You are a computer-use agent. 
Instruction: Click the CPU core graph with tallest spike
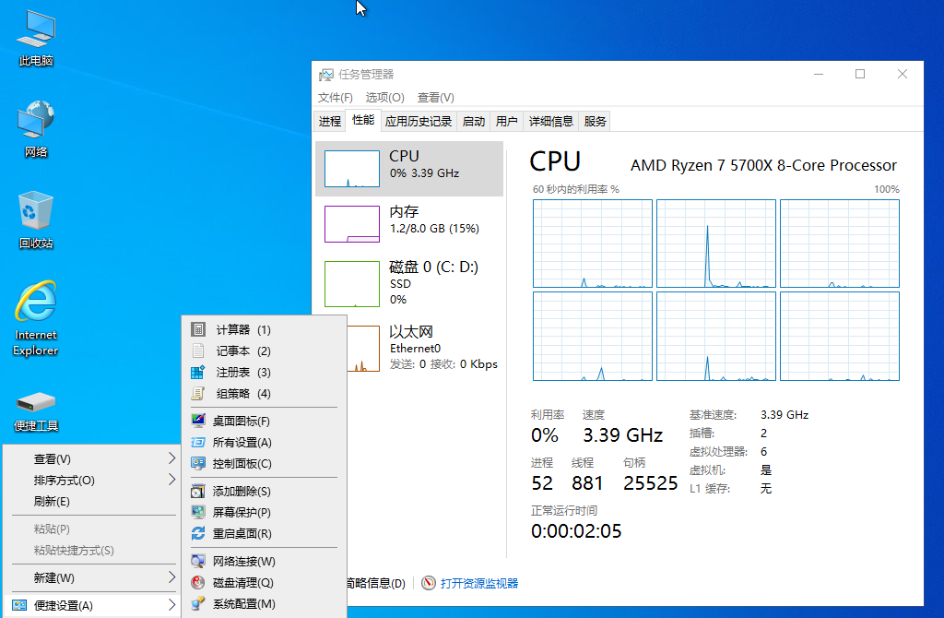tap(715, 244)
